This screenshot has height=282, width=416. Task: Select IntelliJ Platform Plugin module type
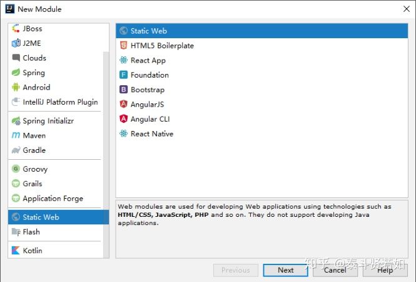[x=60, y=102]
